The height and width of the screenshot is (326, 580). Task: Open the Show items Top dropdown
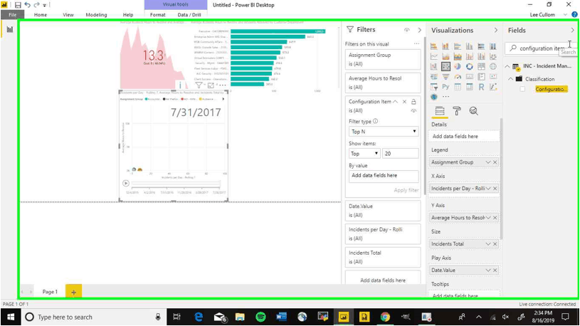[x=364, y=153]
